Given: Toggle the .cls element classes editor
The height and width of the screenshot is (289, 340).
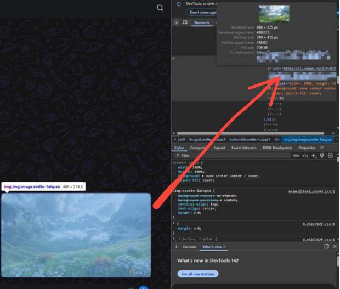Looking at the screenshot, I should (x=305, y=156).
